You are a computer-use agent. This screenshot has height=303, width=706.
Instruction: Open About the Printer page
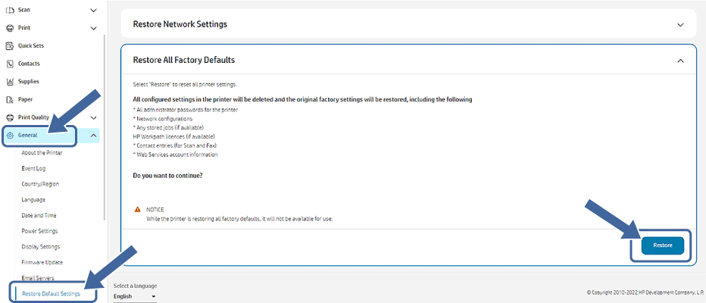(42, 153)
